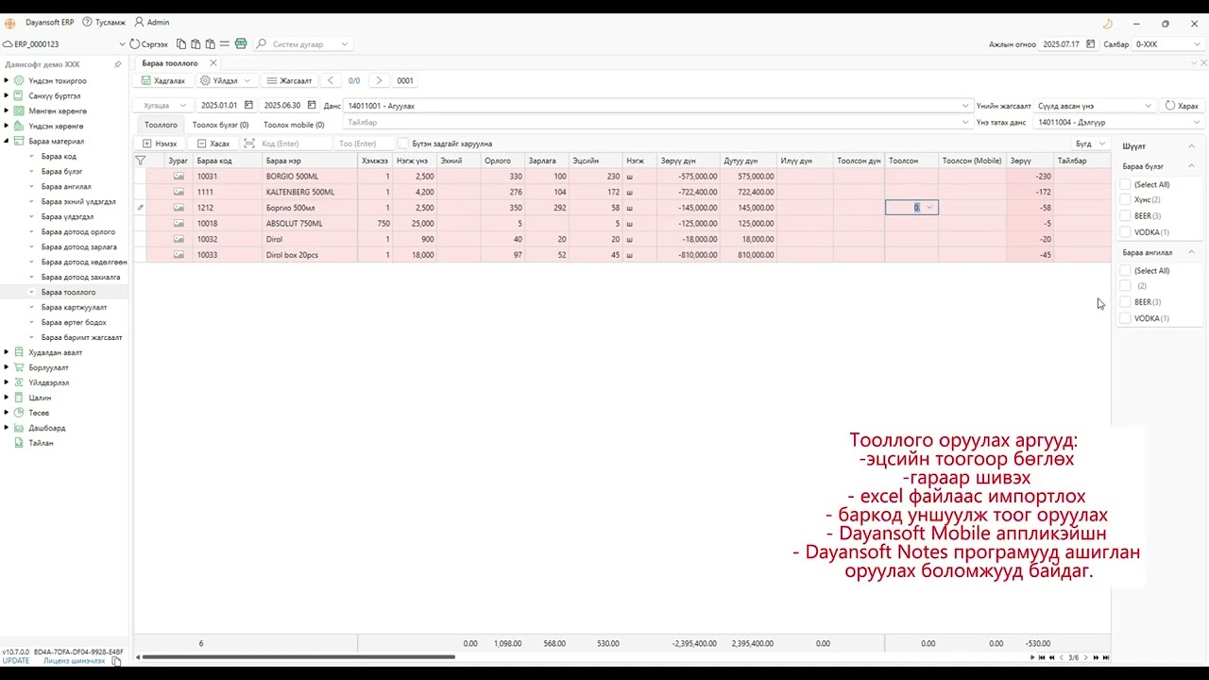Click the Dayansoft ERP logo icon
1209x680 pixels.
click(10, 23)
